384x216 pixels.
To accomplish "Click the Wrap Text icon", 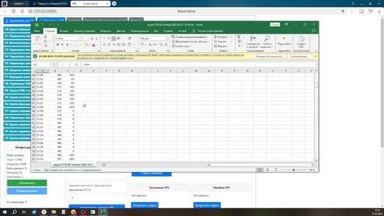I will 130,38.
